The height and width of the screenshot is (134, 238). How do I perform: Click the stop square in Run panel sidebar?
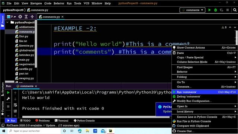point(8,106)
